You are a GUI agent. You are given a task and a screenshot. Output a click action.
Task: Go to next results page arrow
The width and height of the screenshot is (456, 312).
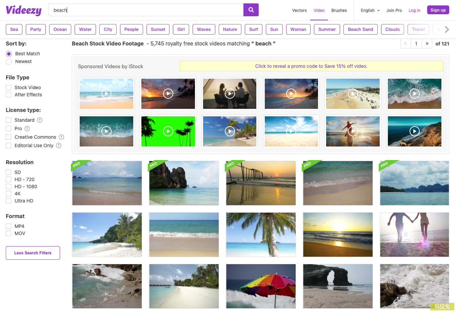(427, 44)
